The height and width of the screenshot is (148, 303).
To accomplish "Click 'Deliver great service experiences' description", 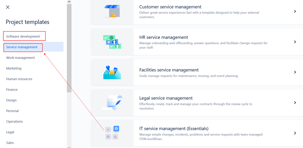I will [199, 15].
